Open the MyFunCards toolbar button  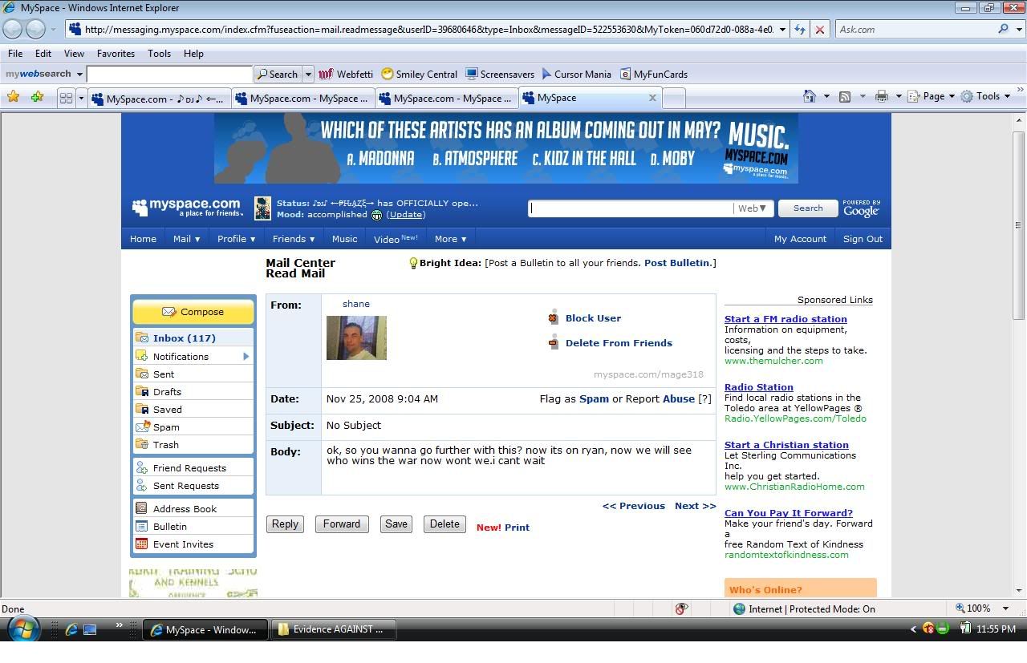click(653, 74)
